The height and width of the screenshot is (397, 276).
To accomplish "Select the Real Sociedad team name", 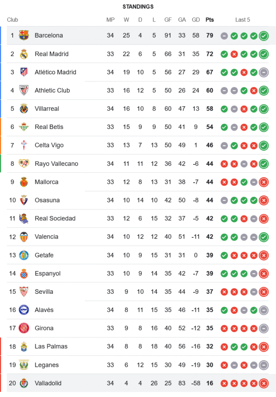I will (x=55, y=218).
